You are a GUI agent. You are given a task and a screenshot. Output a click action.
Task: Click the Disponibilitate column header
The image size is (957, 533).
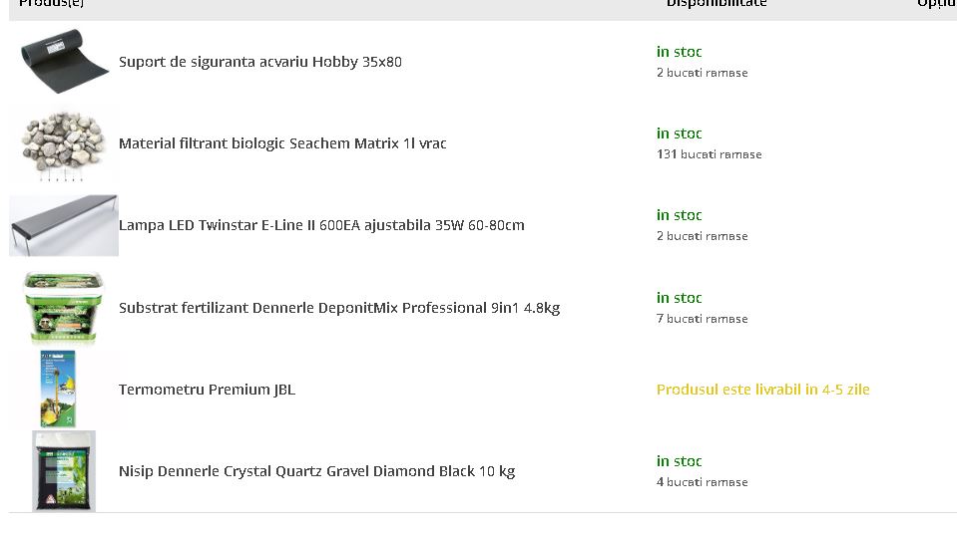click(717, 3)
